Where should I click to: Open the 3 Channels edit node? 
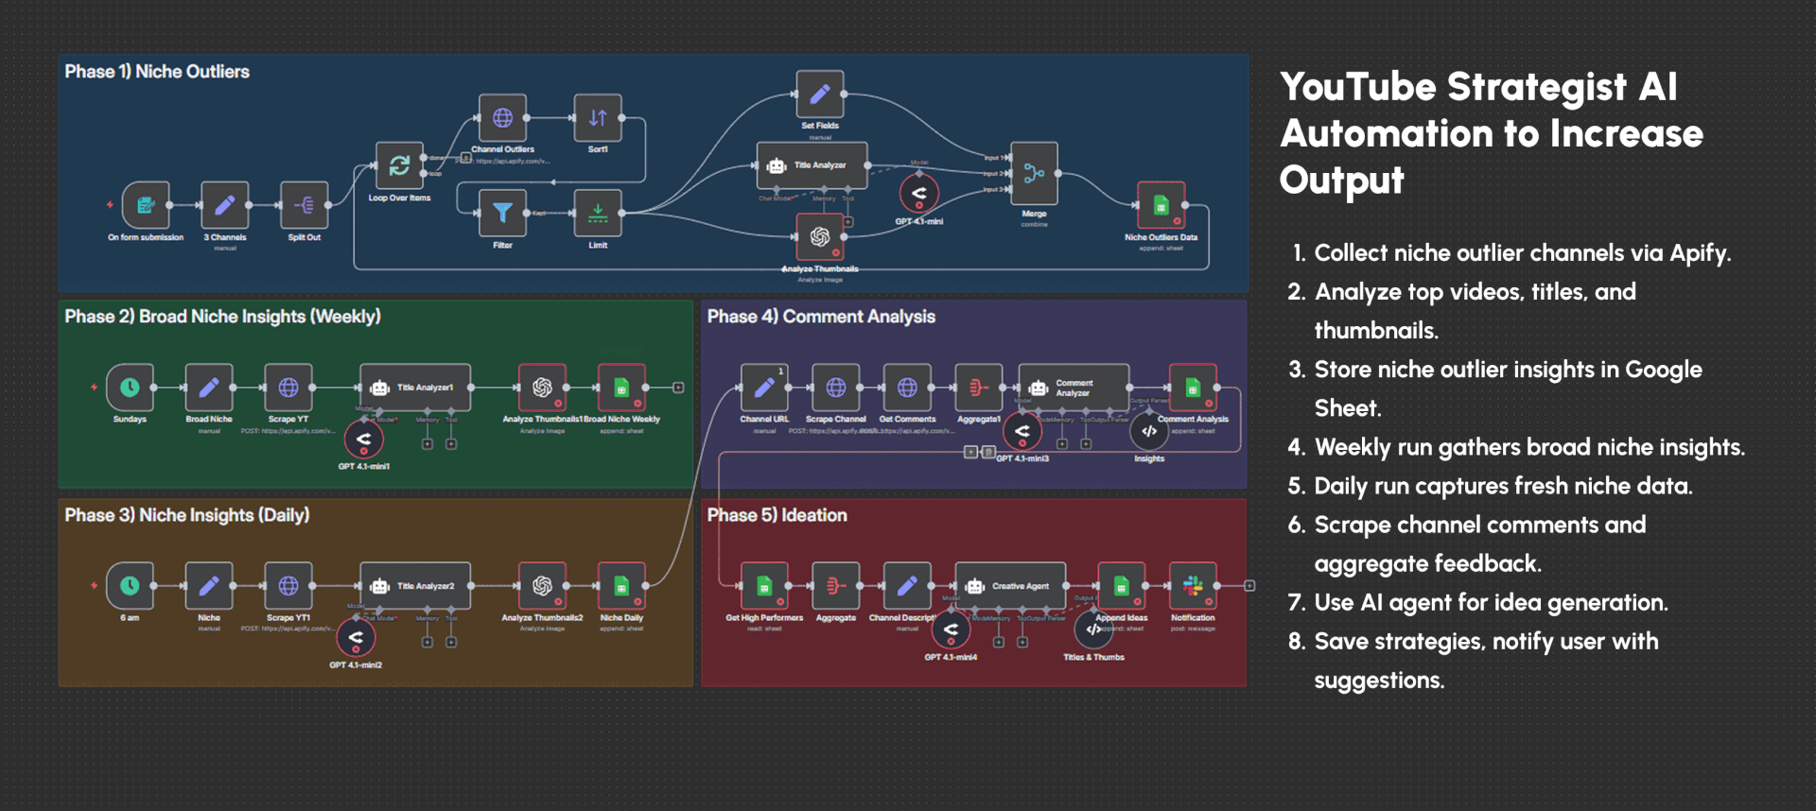(225, 205)
